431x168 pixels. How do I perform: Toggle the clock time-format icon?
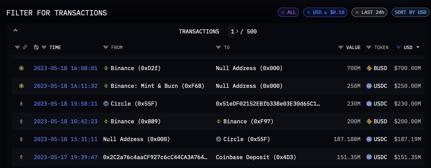tap(36, 47)
